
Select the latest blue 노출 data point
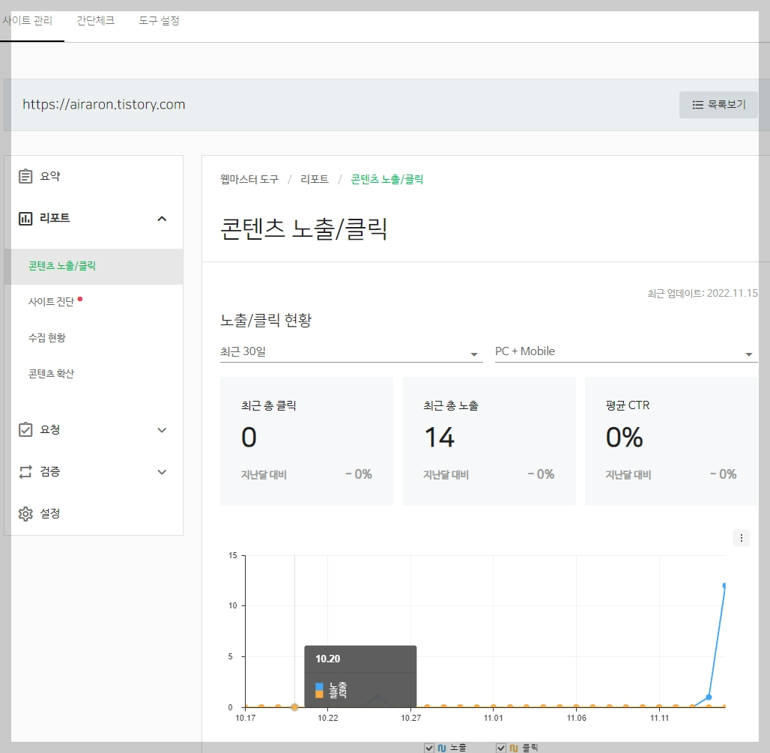click(x=724, y=585)
